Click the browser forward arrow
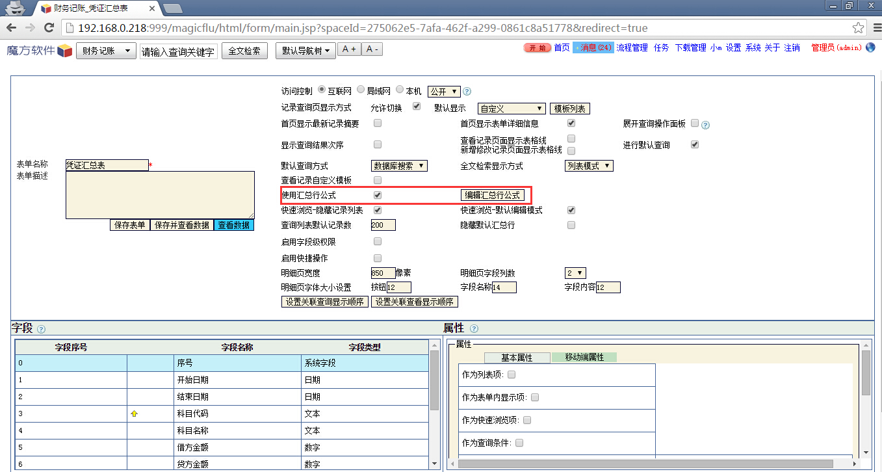The width and height of the screenshot is (882, 472). tap(30, 28)
